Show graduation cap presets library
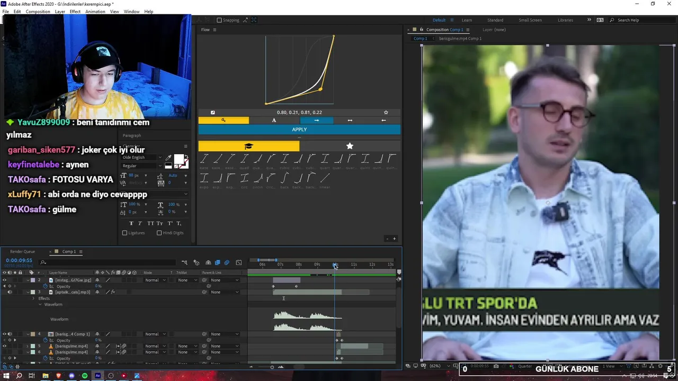The height and width of the screenshot is (381, 678). pos(249,146)
